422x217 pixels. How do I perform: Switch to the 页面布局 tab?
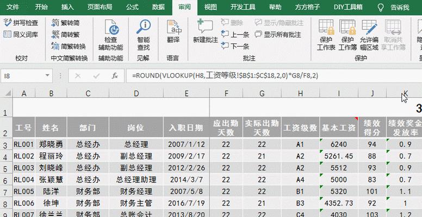coord(100,7)
